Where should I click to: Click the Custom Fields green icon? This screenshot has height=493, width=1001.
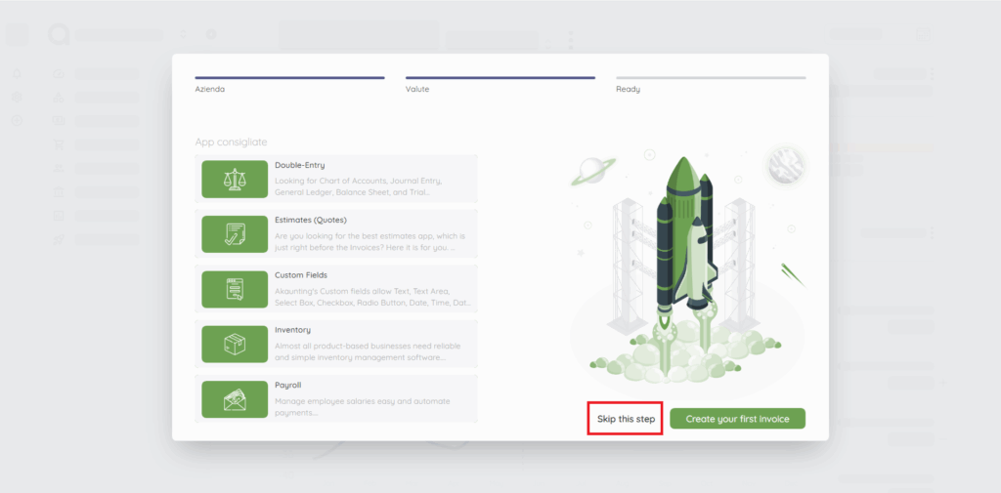click(235, 289)
